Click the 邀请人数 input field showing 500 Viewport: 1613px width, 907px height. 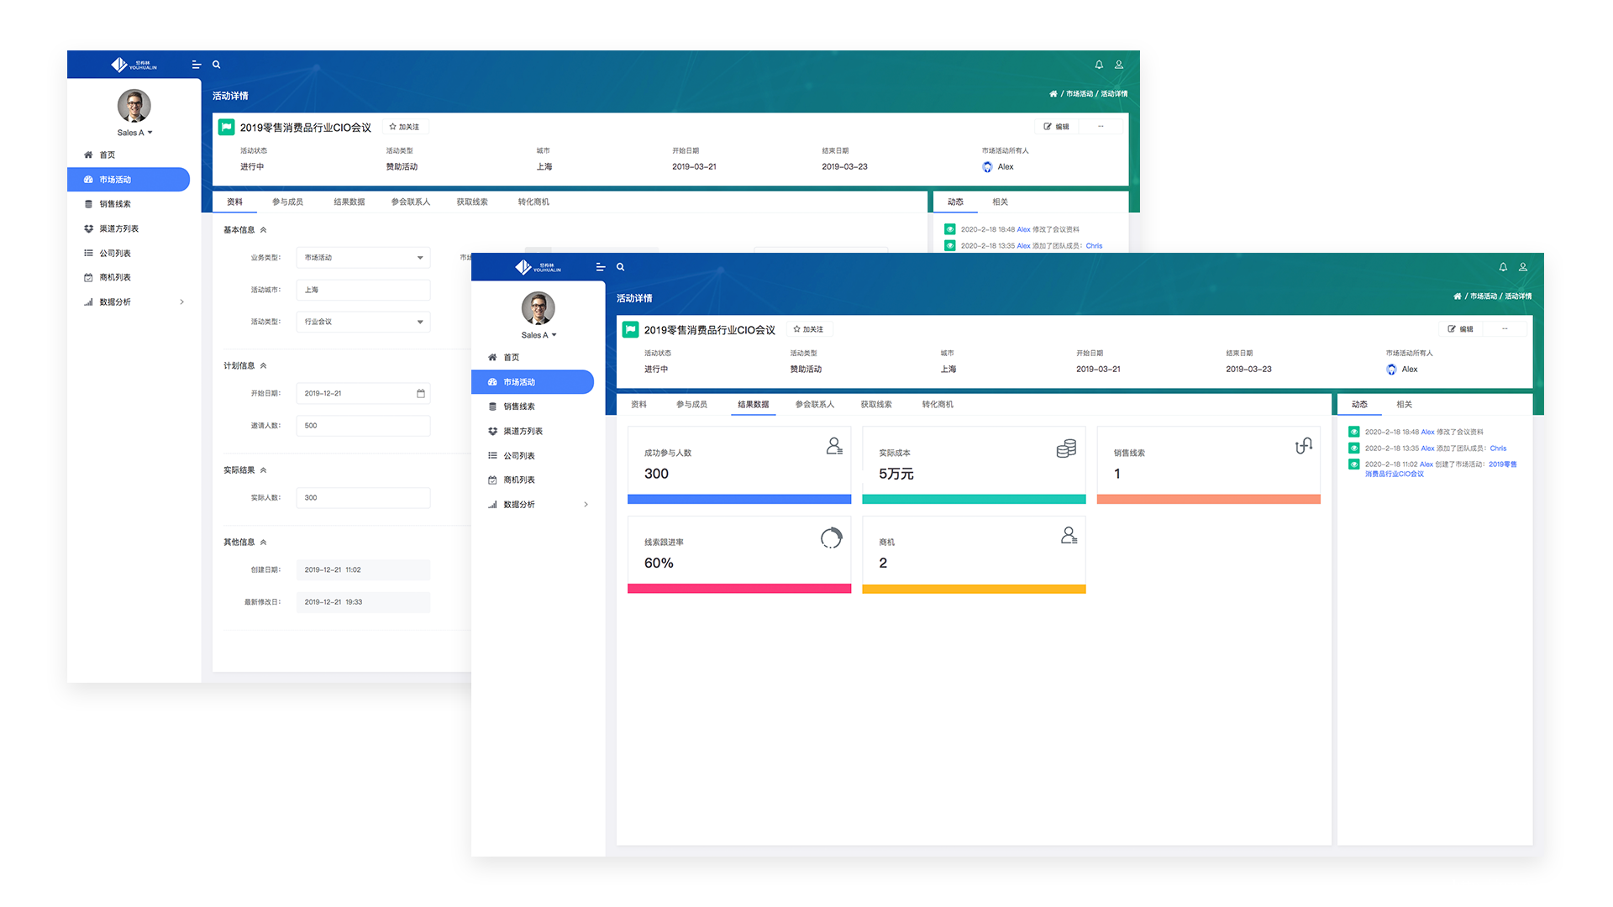pyautogui.click(x=363, y=426)
